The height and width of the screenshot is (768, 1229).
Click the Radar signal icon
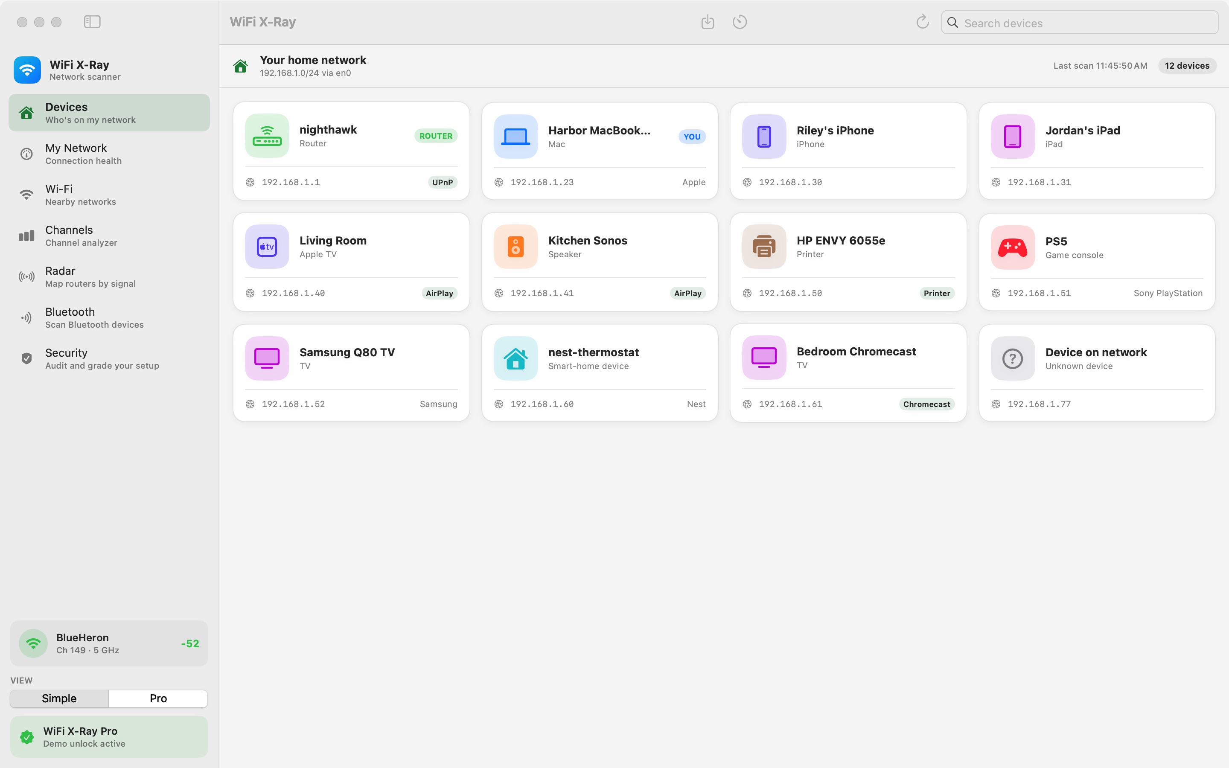point(26,277)
